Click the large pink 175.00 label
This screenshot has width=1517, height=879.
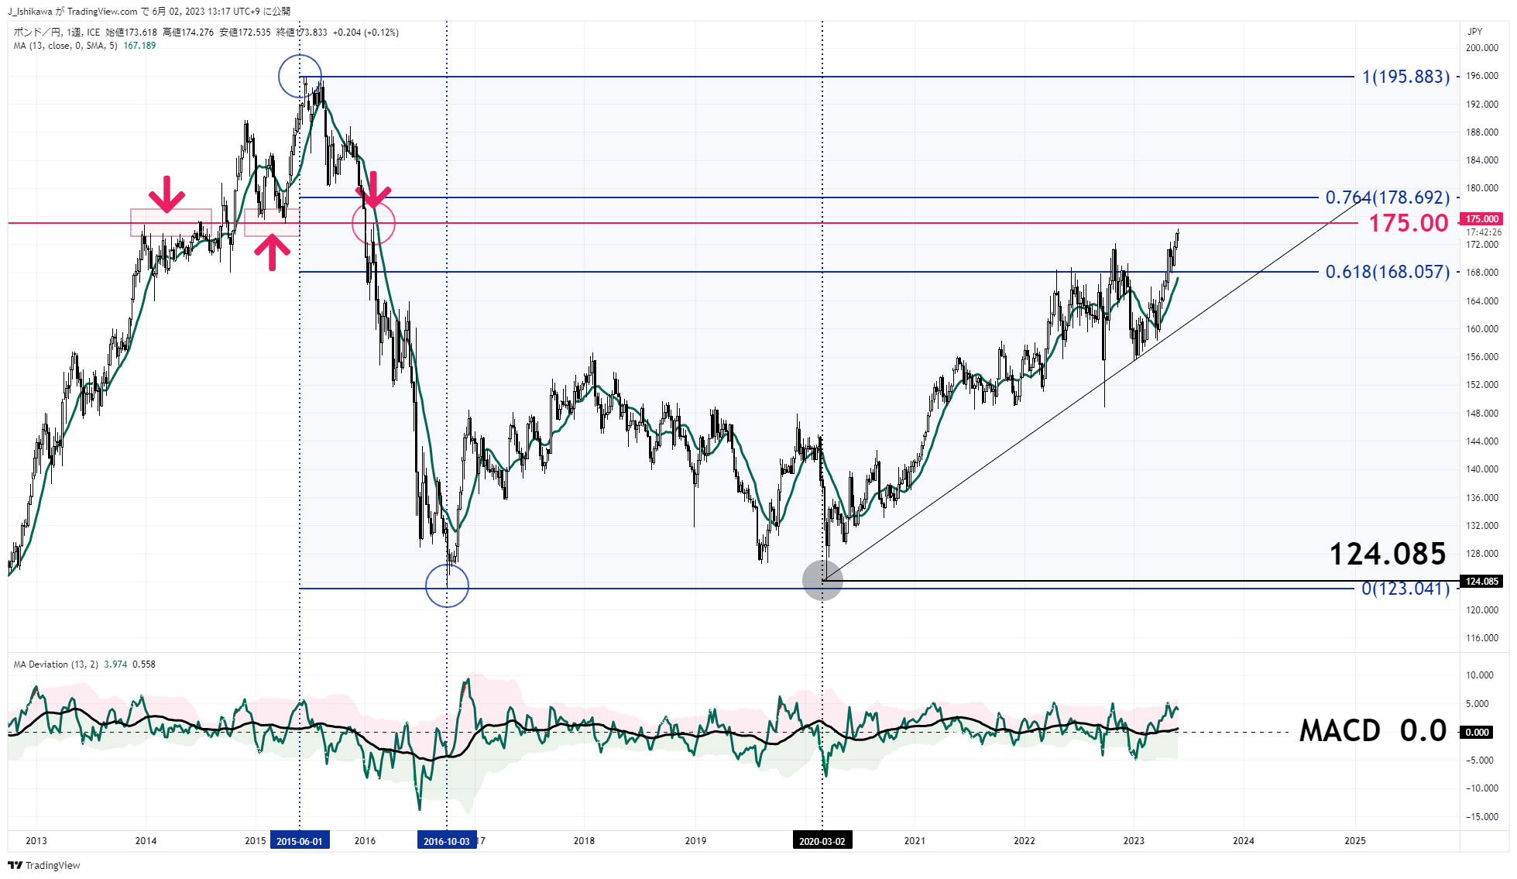1409,223
